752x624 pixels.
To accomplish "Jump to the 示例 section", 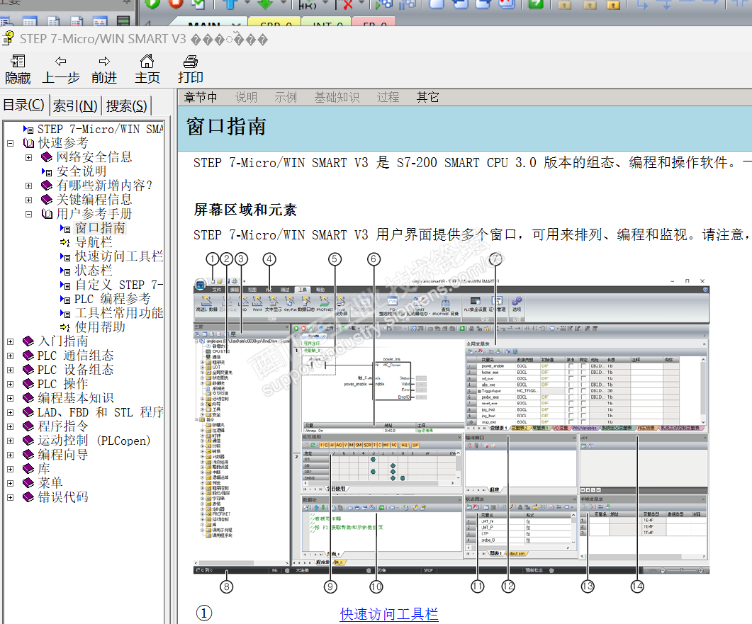I will (x=286, y=97).
